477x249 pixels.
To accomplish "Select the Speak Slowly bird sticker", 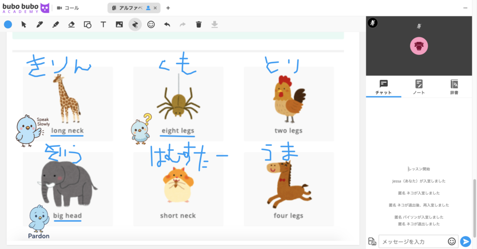I will coord(33,131).
